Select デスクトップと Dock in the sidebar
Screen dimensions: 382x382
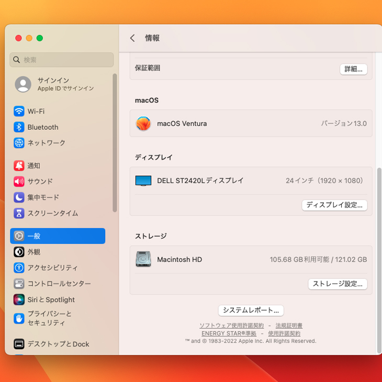click(58, 344)
